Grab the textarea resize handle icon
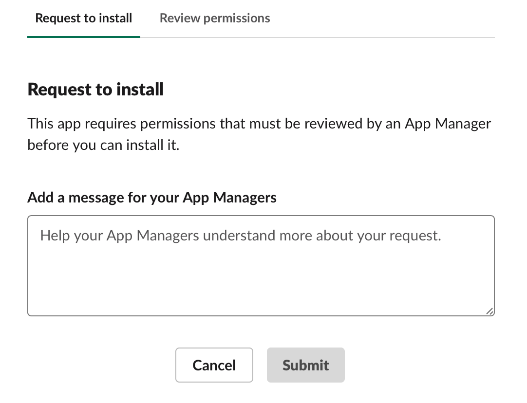This screenshot has height=403, width=527. 489,311
